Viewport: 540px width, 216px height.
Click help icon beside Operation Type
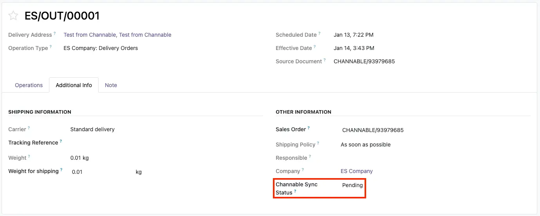[x=51, y=47]
